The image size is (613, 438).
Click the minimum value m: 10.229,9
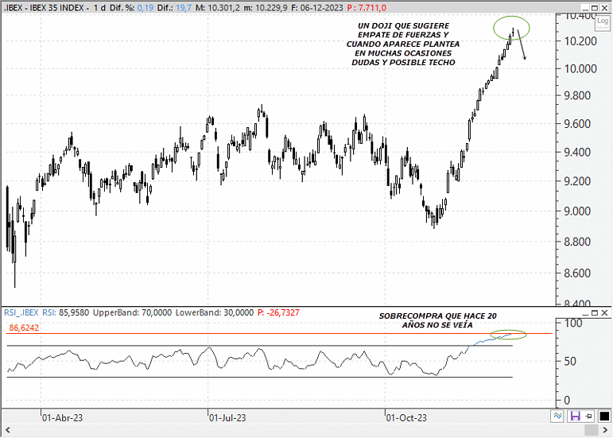266,8
